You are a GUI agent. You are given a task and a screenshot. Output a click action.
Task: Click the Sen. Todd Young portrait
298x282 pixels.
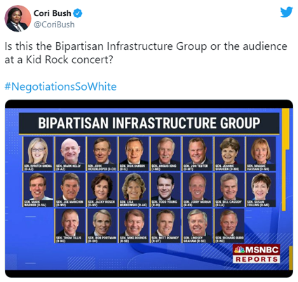166,189
